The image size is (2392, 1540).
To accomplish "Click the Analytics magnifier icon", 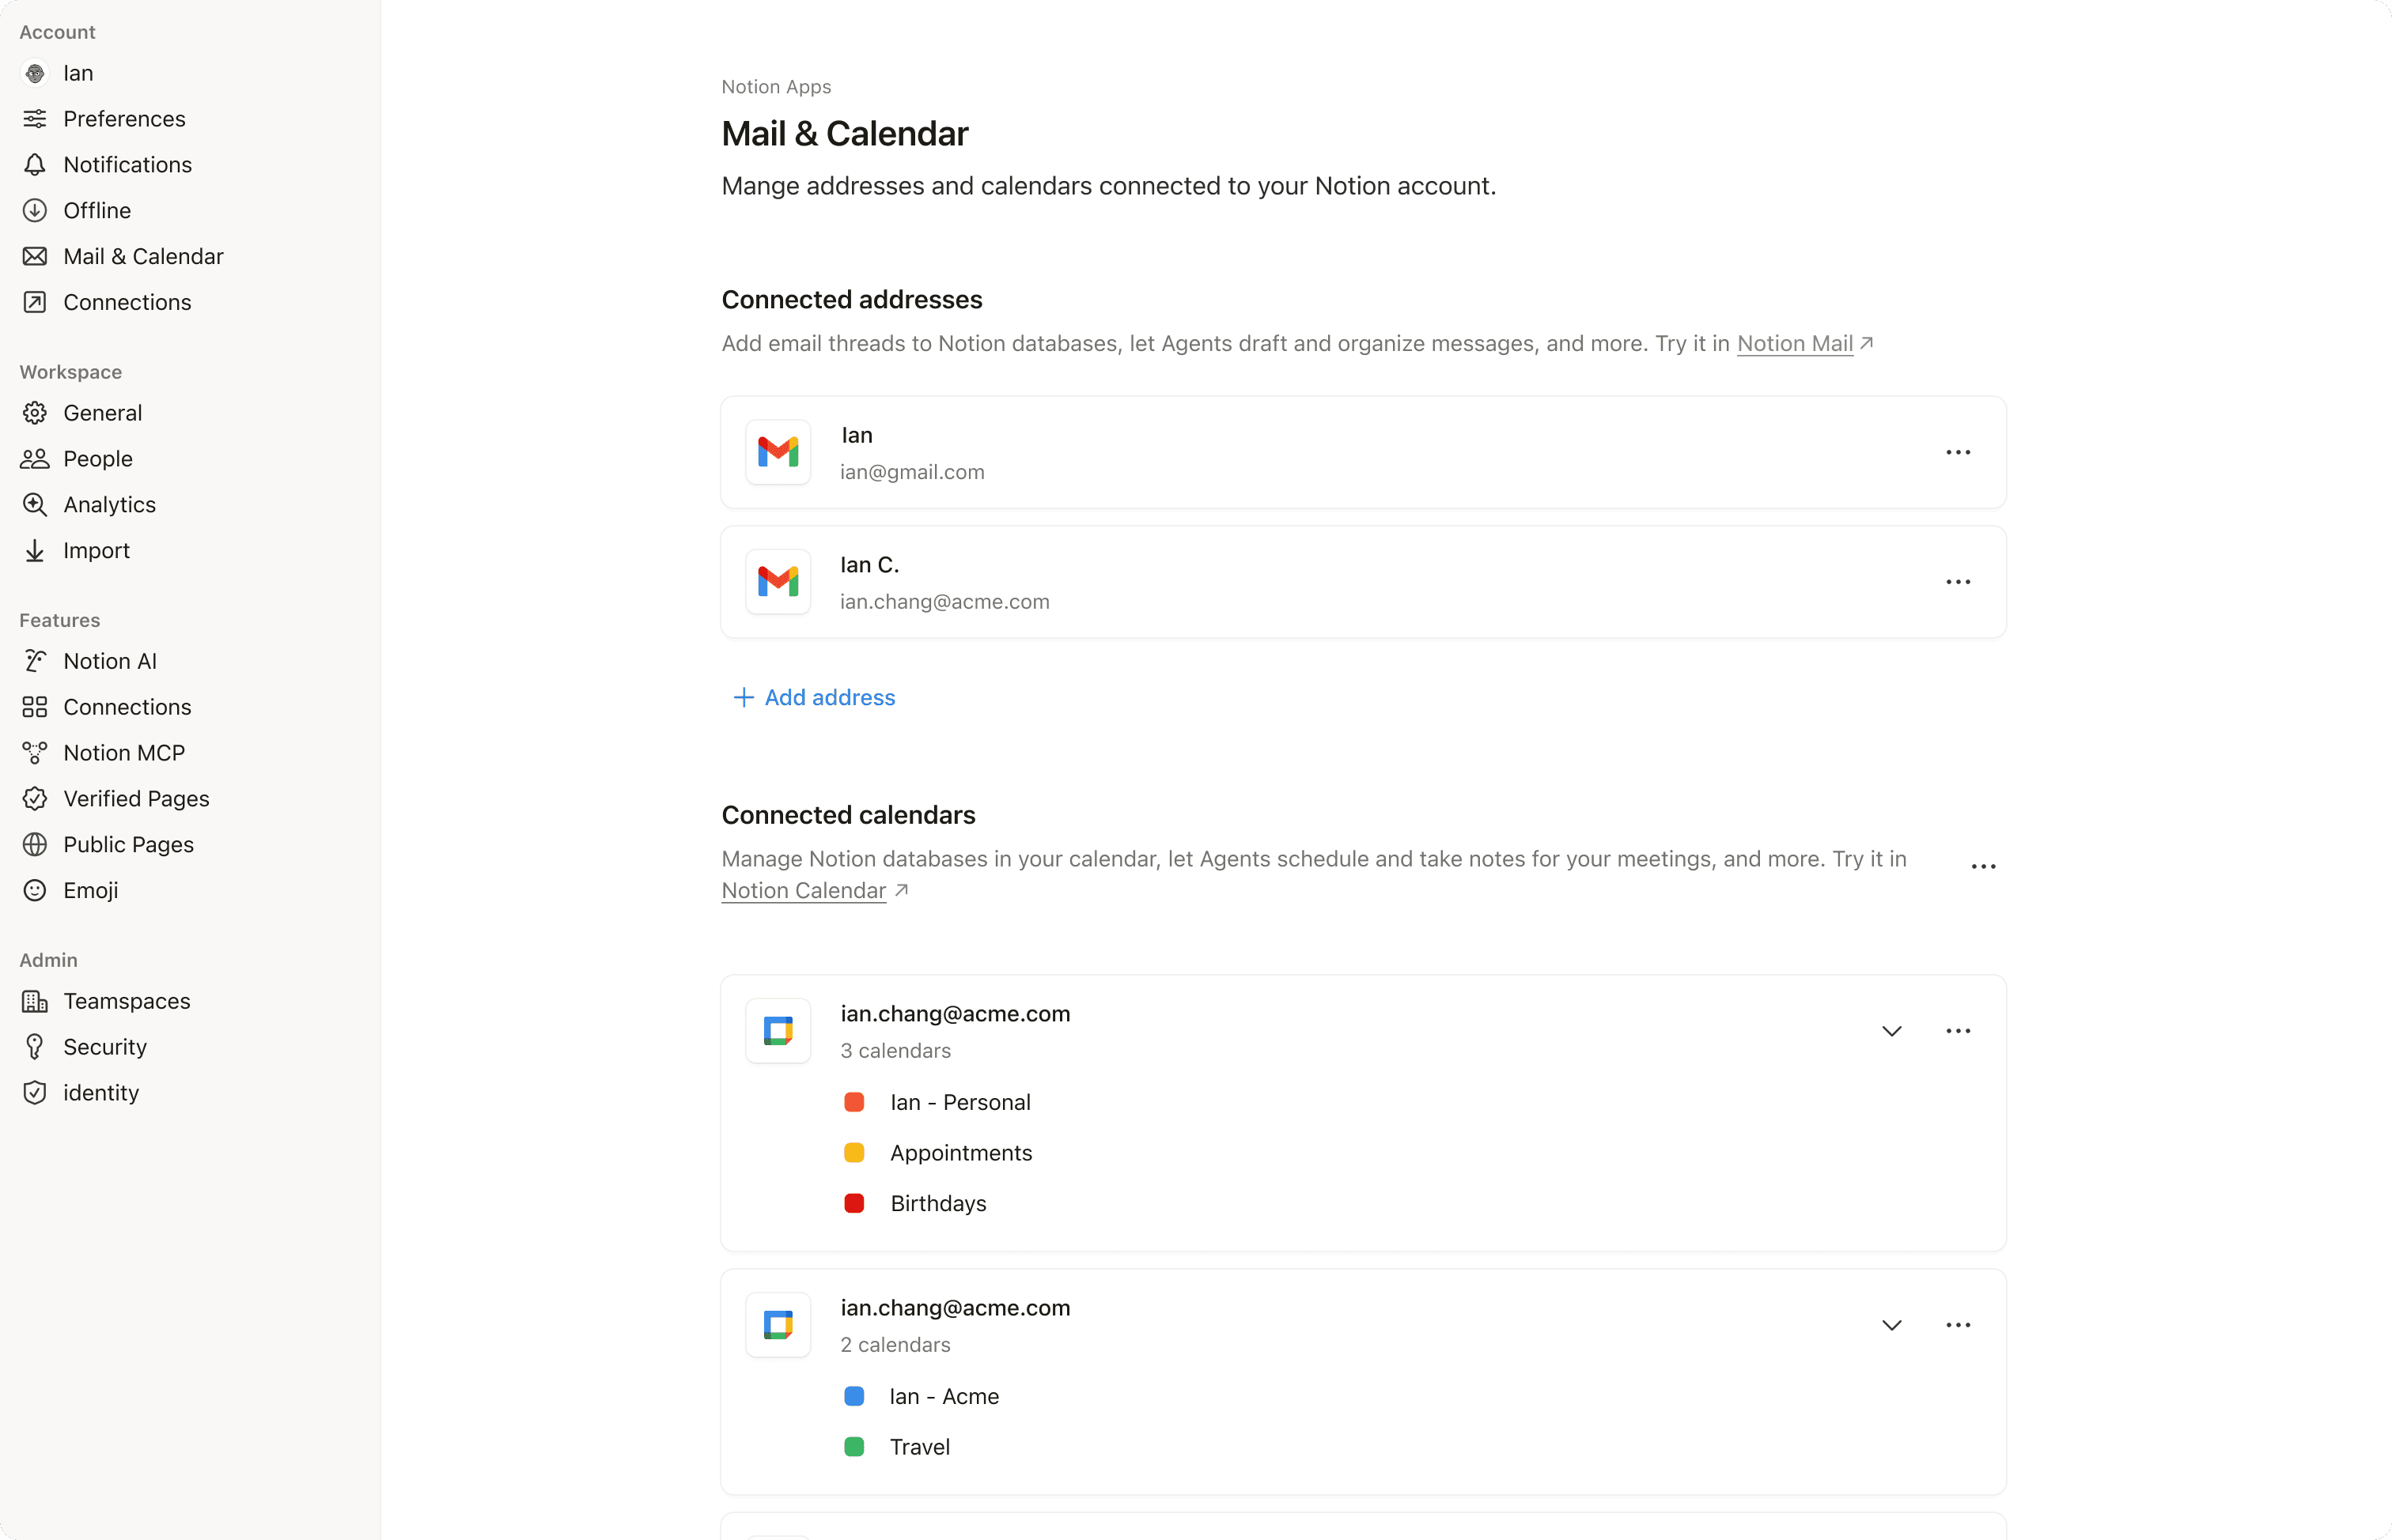I will click(x=35, y=505).
